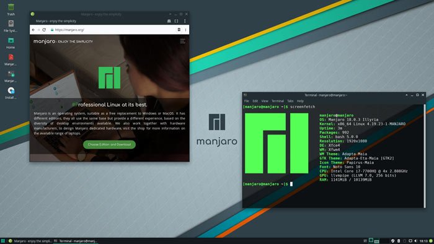Image resolution: width=434 pixels, height=244 pixels.
Task: Click the shield update icon in the system tray
Action: click(x=392, y=241)
